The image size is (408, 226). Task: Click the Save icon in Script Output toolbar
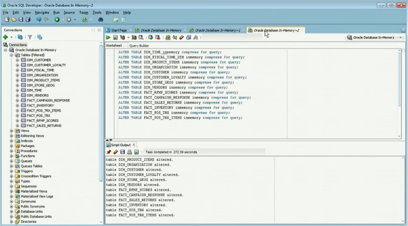point(123,152)
